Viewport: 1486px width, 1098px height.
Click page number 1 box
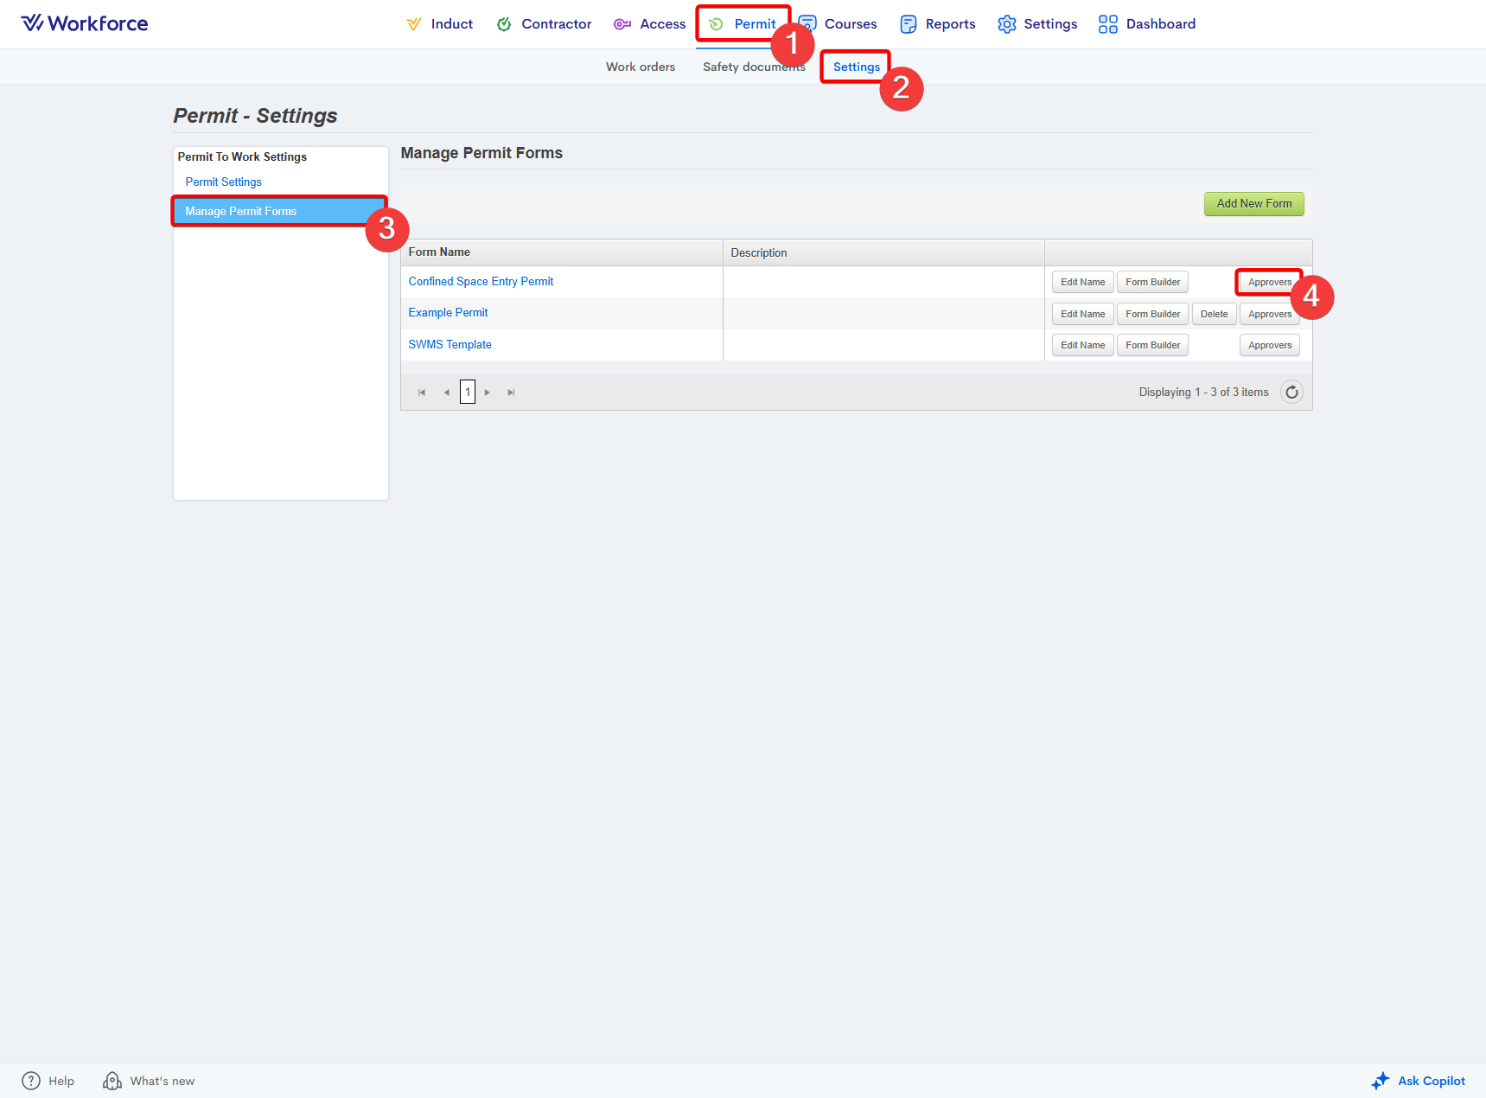click(x=468, y=393)
